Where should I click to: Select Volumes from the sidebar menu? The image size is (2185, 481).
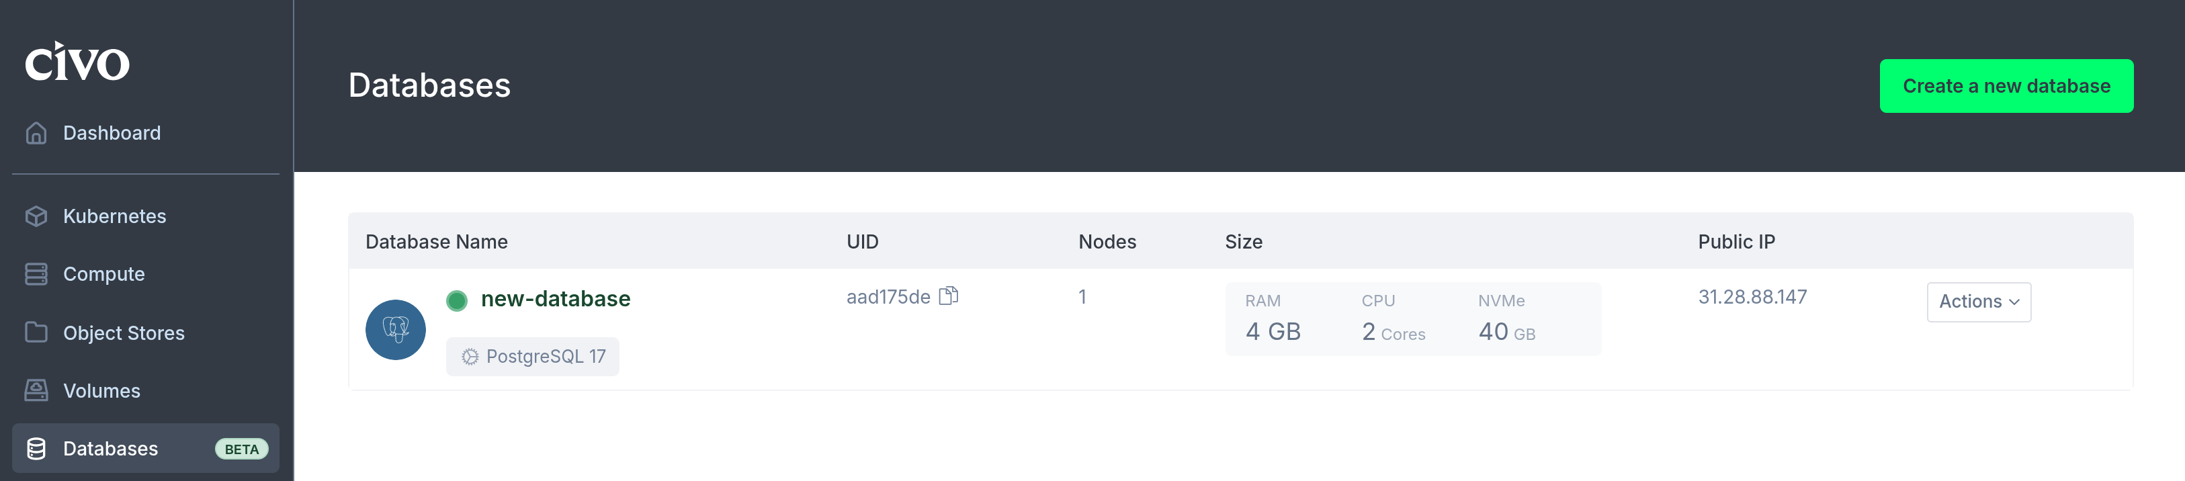[101, 390]
